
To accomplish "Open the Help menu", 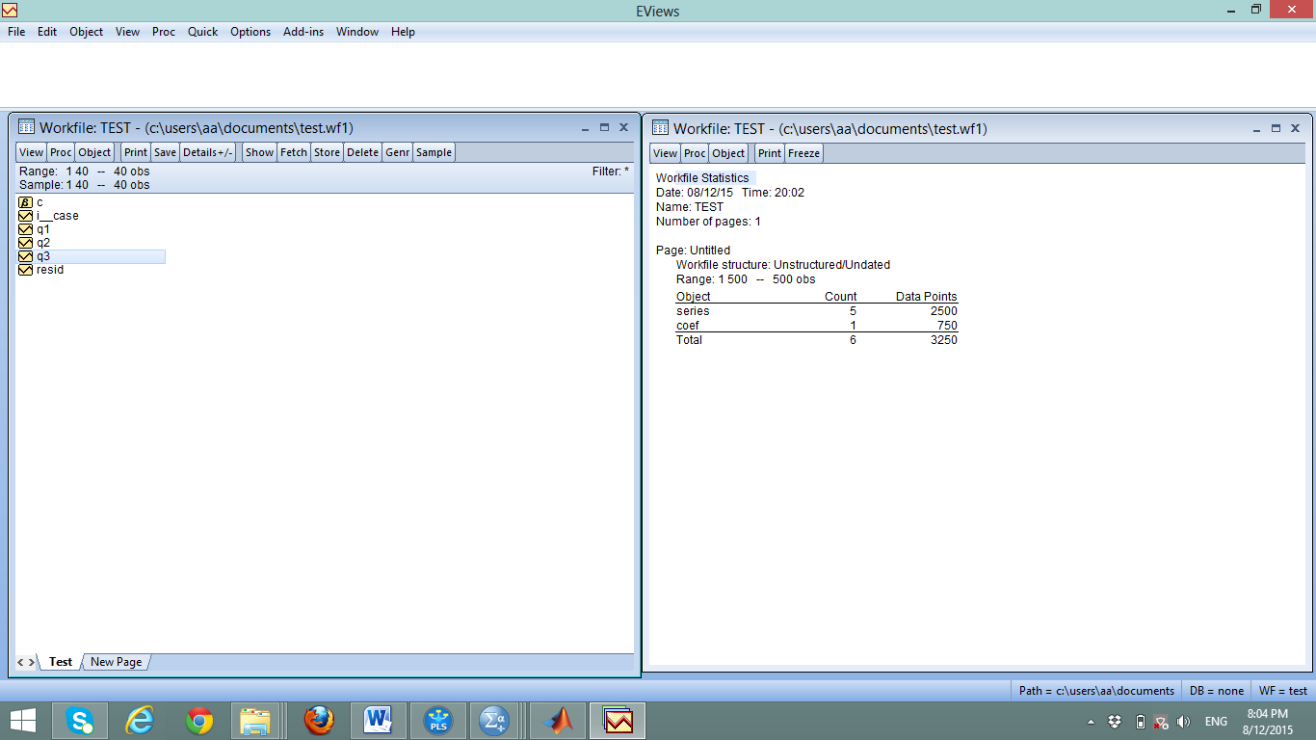I will click(403, 32).
